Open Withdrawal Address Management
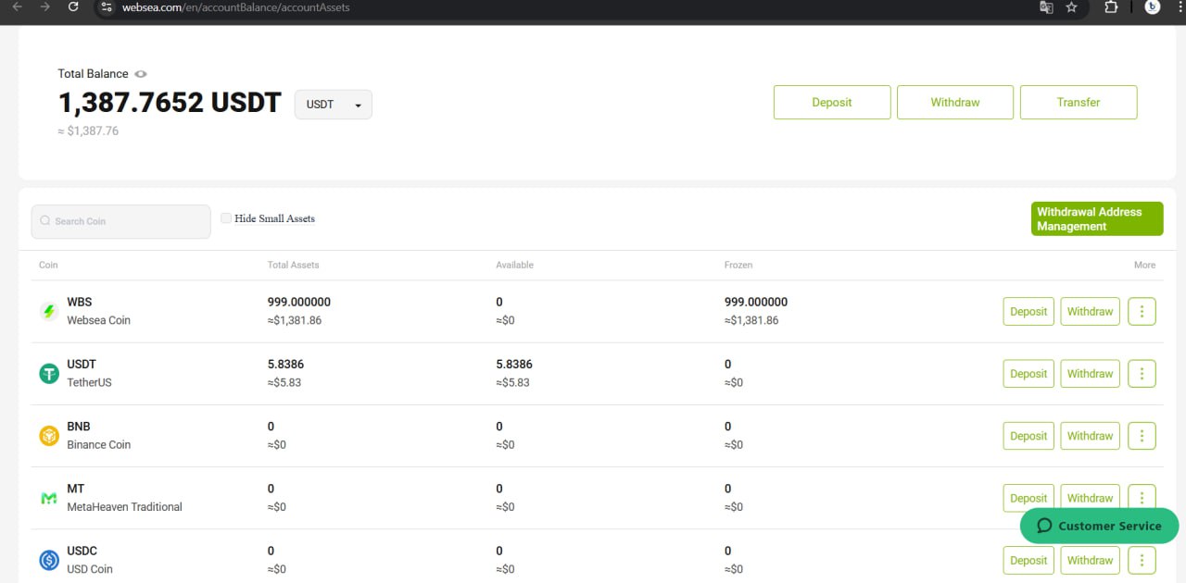1186x583 pixels. (x=1097, y=219)
